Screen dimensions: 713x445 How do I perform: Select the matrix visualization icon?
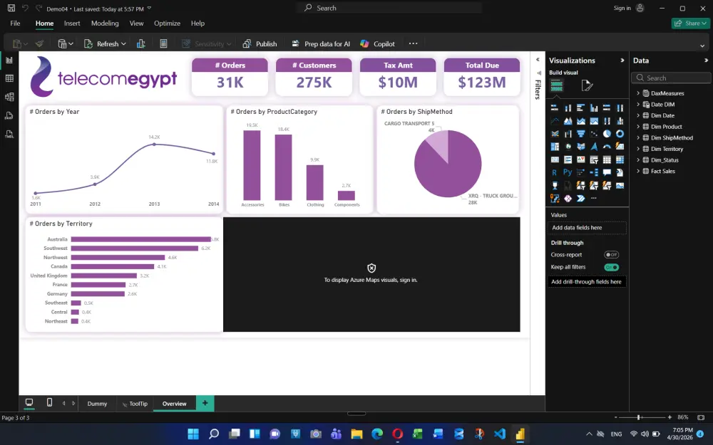620,159
